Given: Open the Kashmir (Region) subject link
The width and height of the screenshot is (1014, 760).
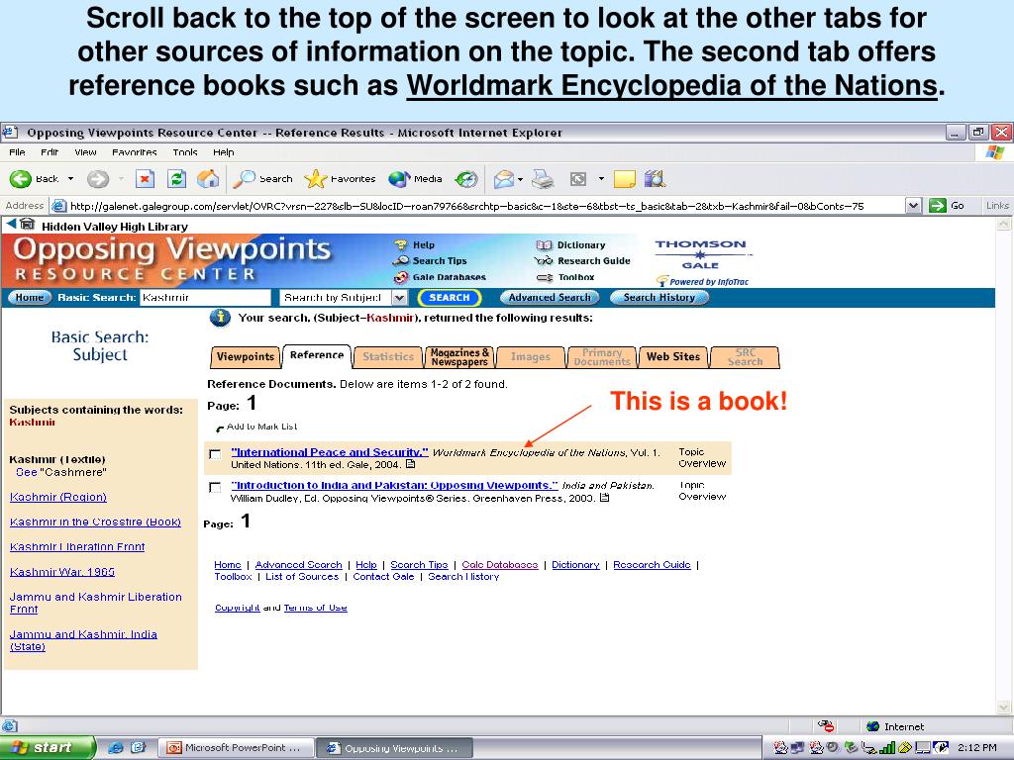Looking at the screenshot, I should click(x=58, y=497).
